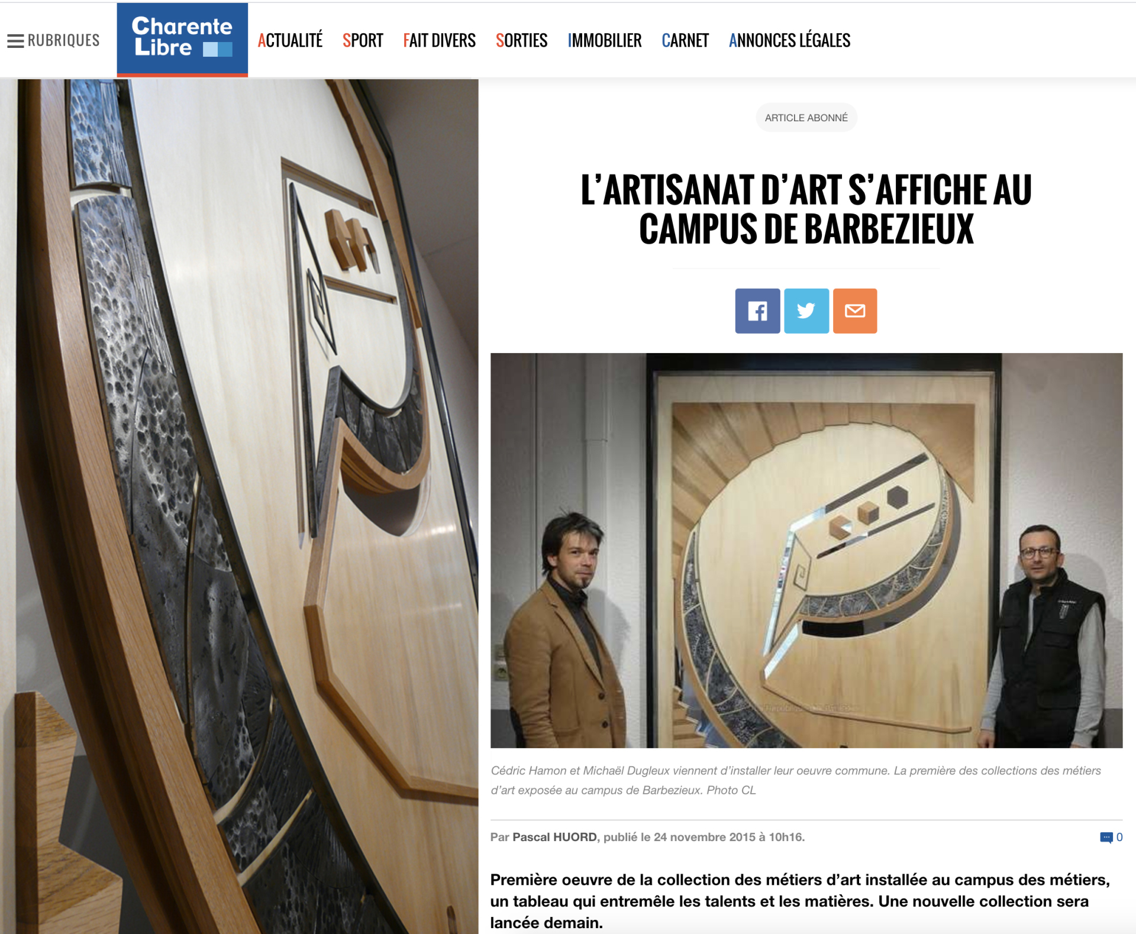Click the Article Abonné badge
This screenshot has width=1136, height=934.
806,118
